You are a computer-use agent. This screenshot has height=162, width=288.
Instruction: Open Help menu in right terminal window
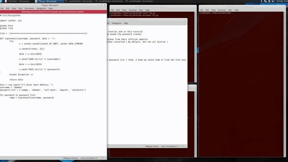[237, 10]
